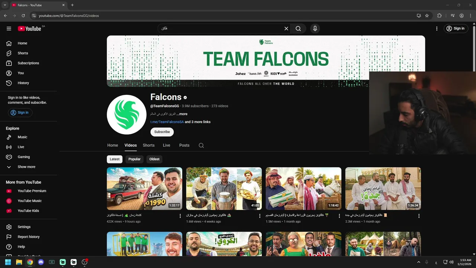Reload the page in Chrome
Image resolution: width=476 pixels, height=268 pixels.
[x=23, y=16]
